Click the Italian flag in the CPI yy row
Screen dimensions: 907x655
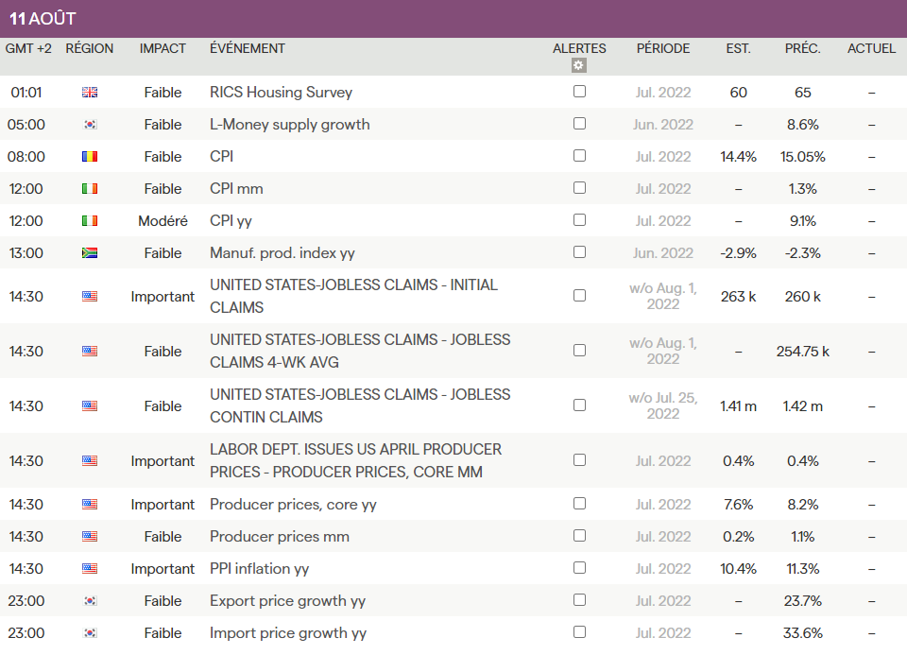(x=90, y=221)
